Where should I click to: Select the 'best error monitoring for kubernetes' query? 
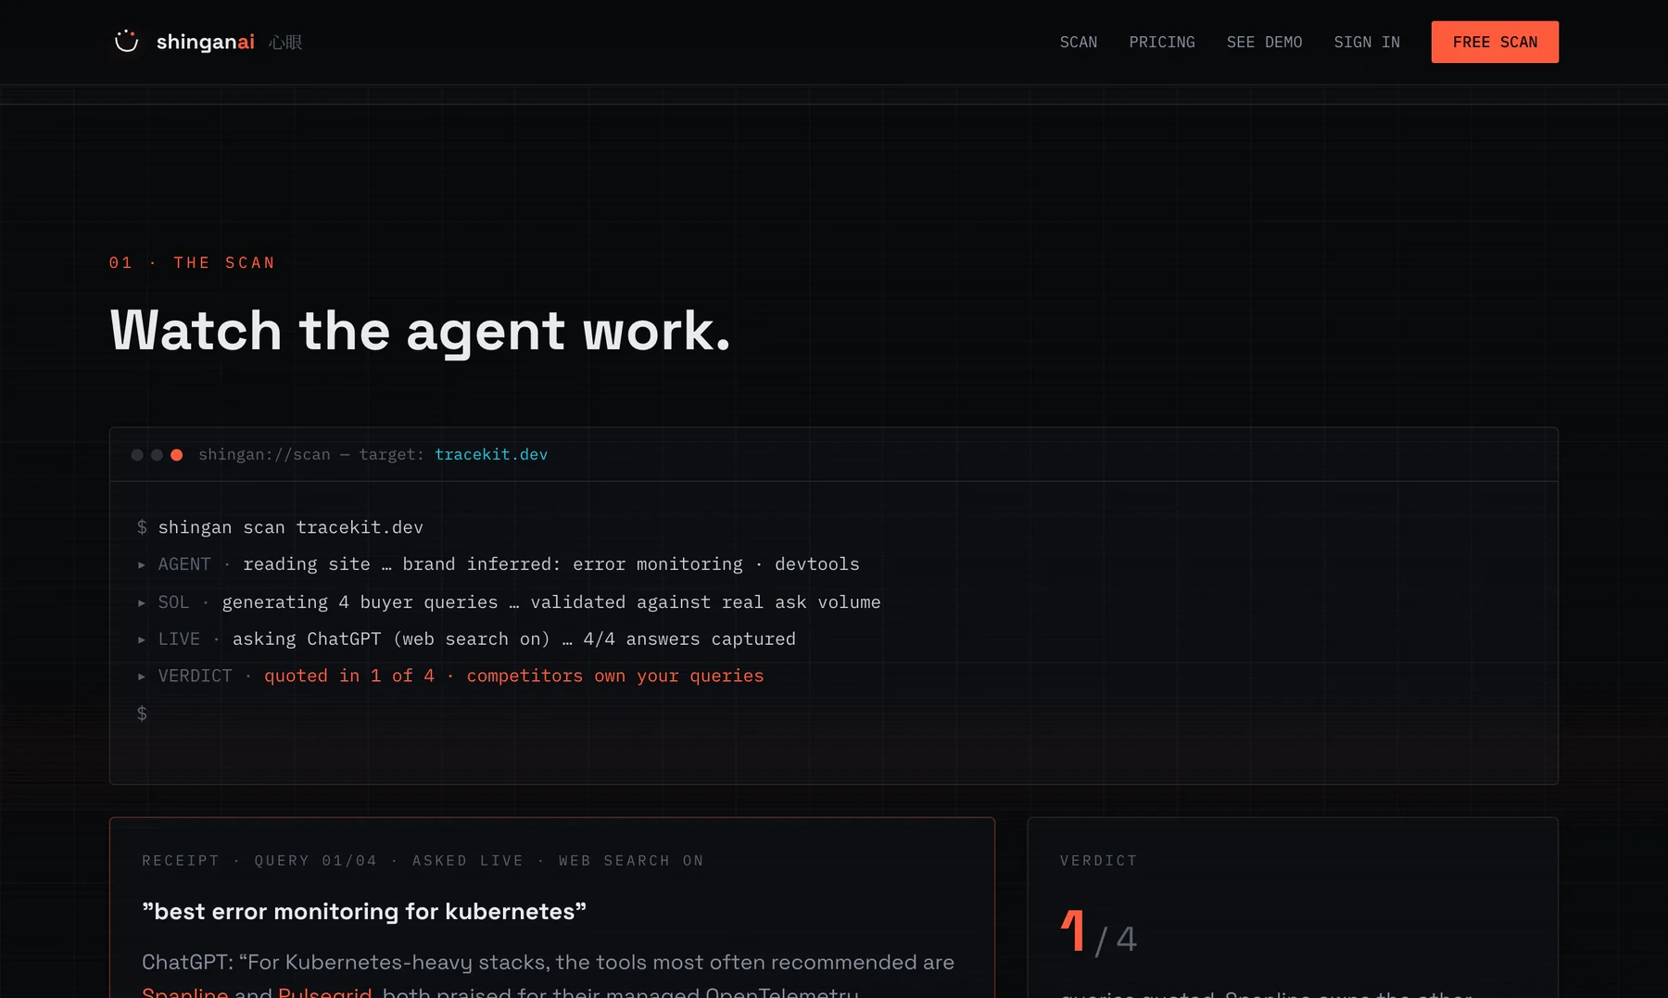364,912
